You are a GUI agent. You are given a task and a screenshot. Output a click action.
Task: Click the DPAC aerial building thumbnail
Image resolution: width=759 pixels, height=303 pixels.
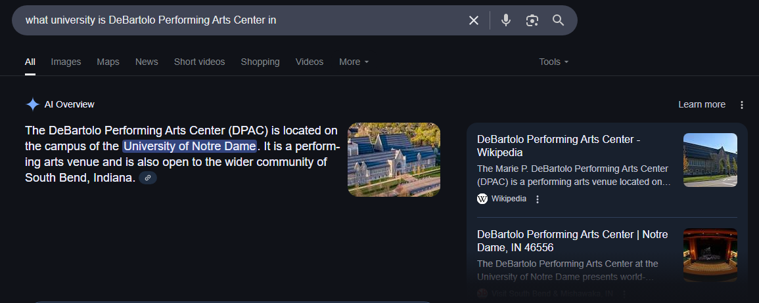394,159
